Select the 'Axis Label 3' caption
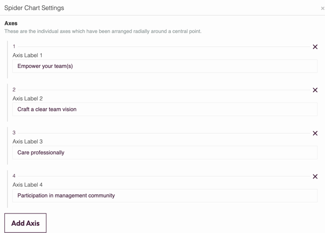Screen dimensions: 325x233 click(27, 141)
